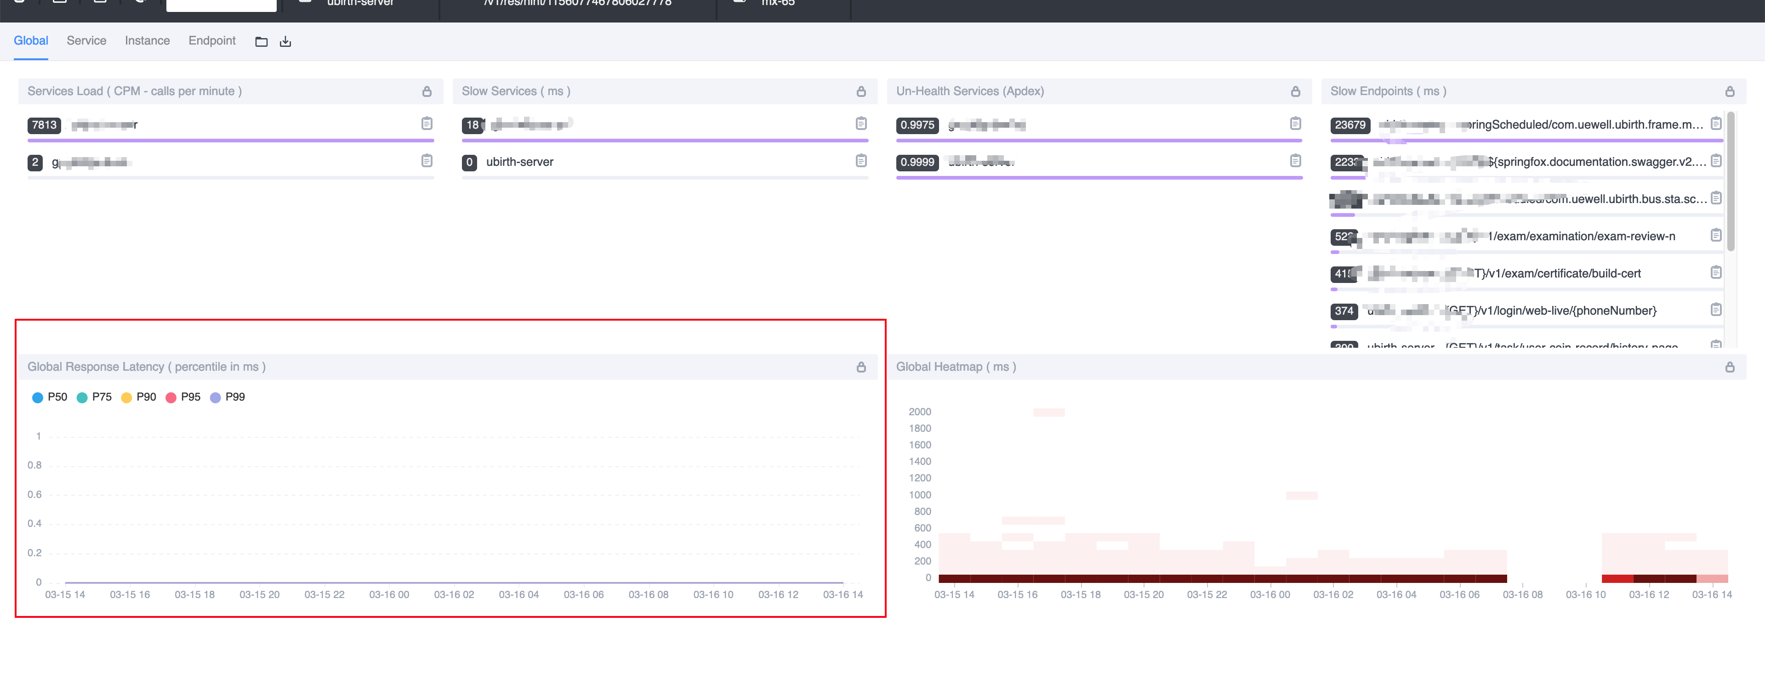1765x678 pixels.
Task: Open the /v1/res/hint endpoint selector
Action: point(577,4)
